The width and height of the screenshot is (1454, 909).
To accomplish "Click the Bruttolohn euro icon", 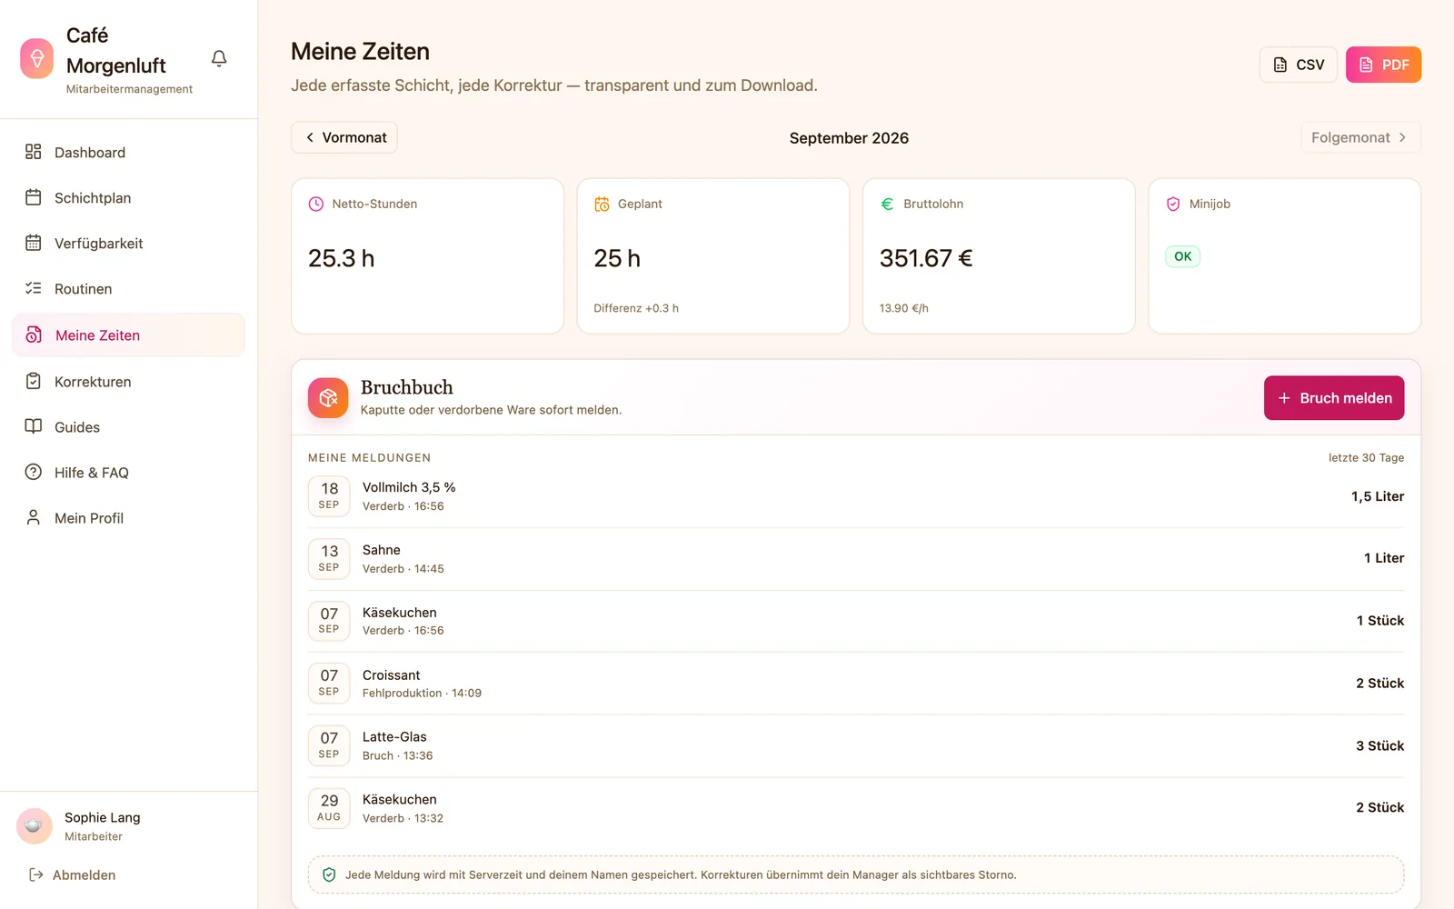I will [887, 205].
